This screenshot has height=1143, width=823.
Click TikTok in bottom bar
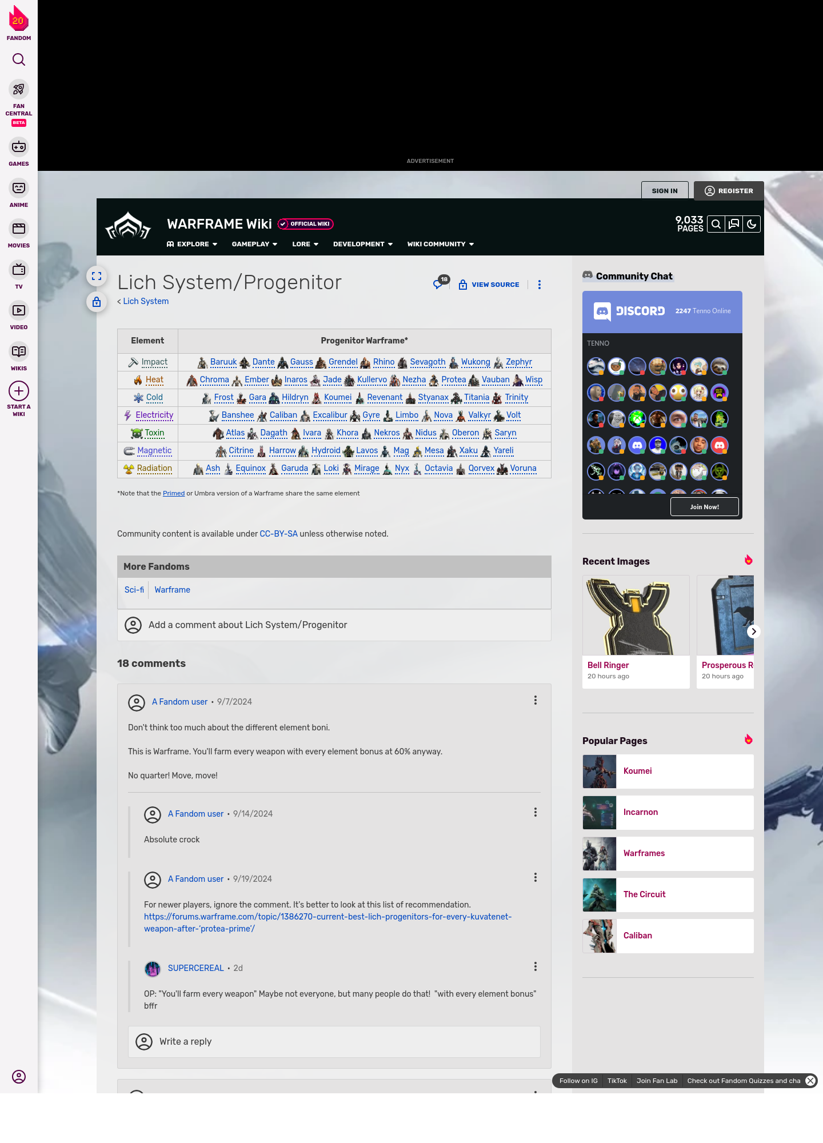click(617, 1081)
